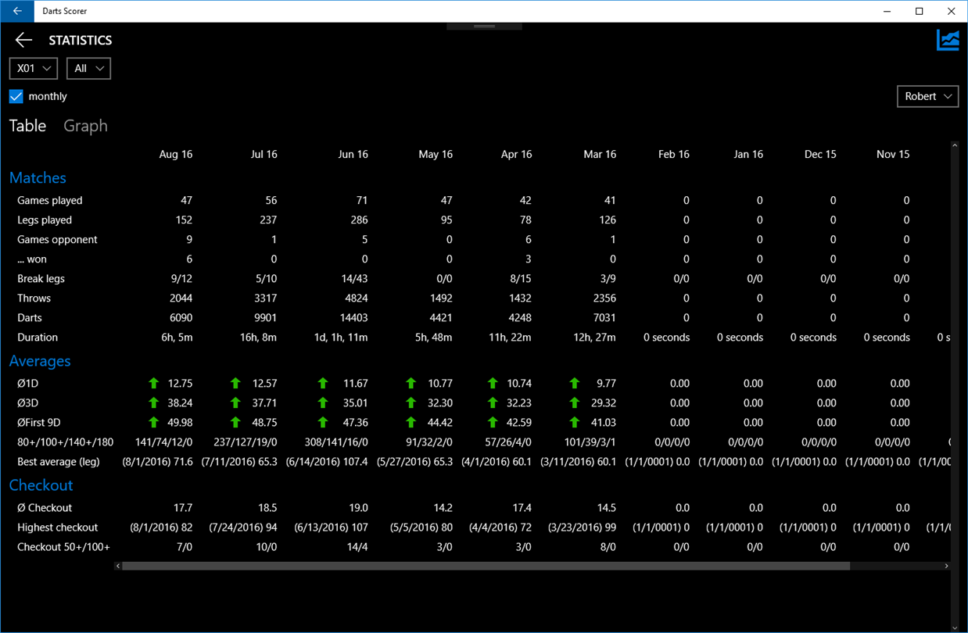Click green up arrow for ØFirst 9D Jun 16

point(323,422)
